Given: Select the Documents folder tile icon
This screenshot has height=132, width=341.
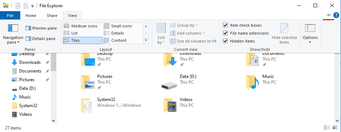Looking at the screenshot, I should (252, 60).
